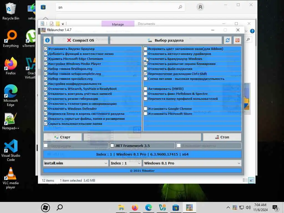Click the Index Windows 8.1 Pro info bar
This screenshot has width=284, height=213.
pyautogui.click(x=142, y=154)
